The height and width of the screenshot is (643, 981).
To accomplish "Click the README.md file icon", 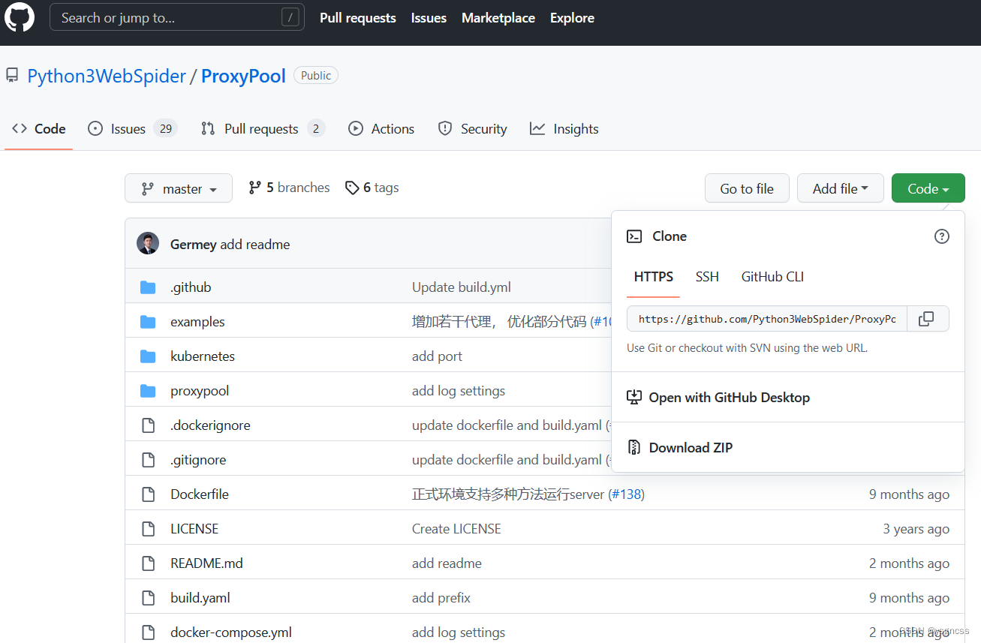I will point(149,563).
